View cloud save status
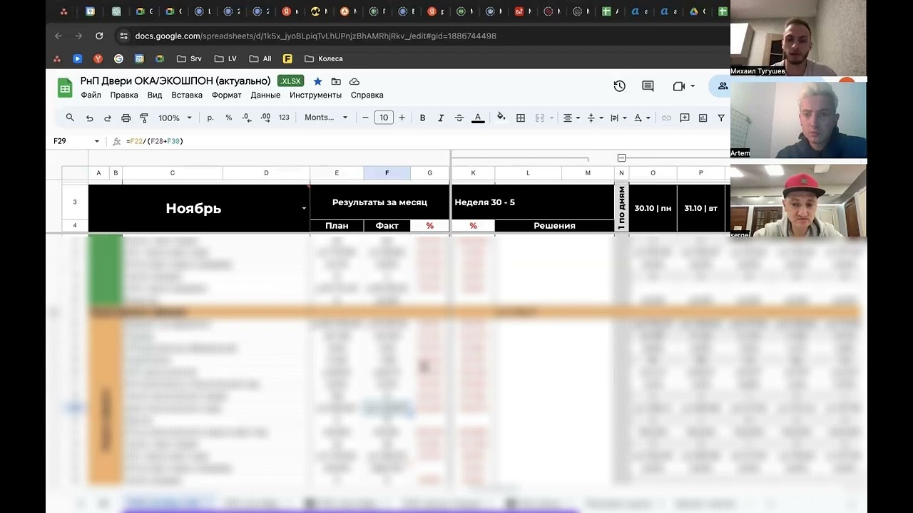913x513 pixels. [x=355, y=81]
